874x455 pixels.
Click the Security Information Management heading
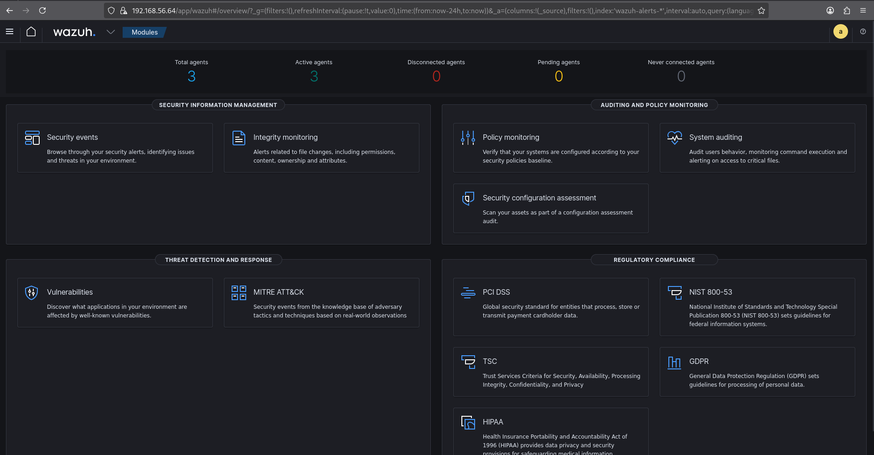coord(218,105)
